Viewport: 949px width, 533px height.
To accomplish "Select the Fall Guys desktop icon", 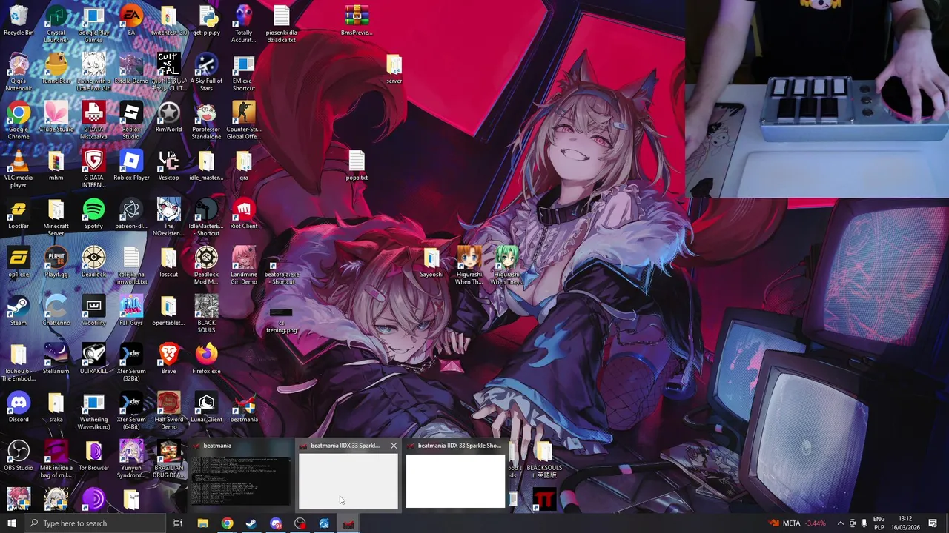I will tap(131, 311).
